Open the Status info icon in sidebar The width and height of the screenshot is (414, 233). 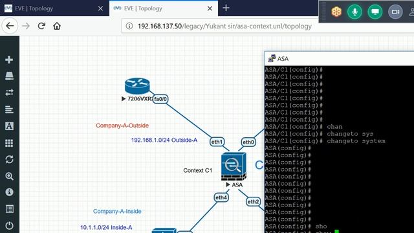9,192
